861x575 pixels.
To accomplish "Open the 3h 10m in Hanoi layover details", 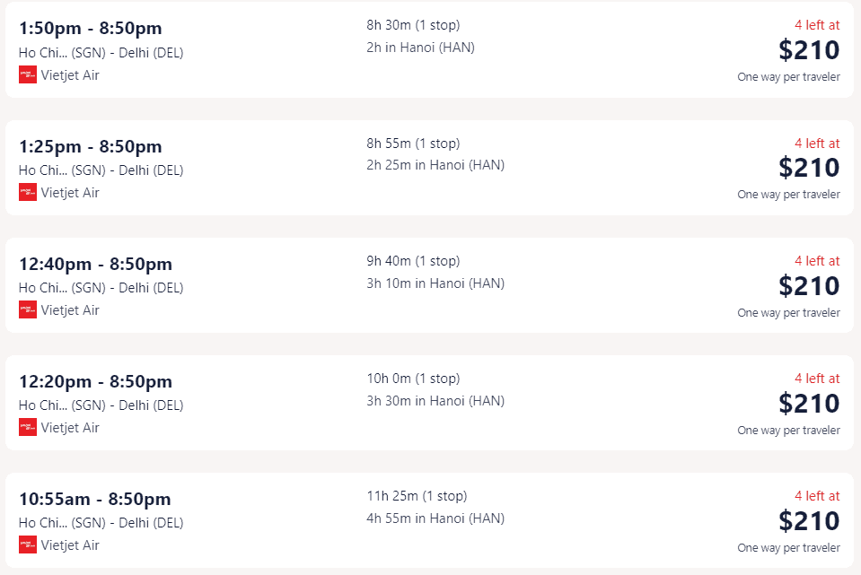I will point(435,283).
